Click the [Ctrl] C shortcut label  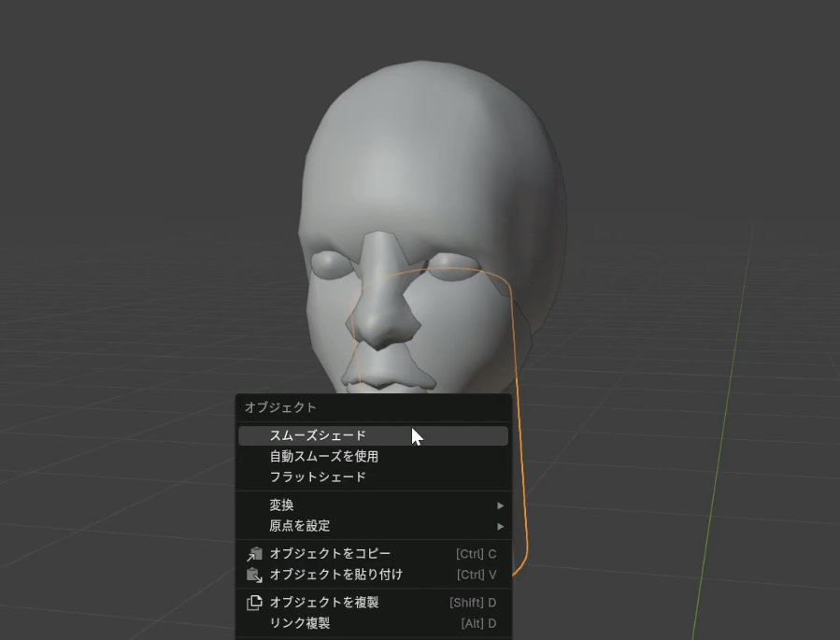[x=477, y=554]
